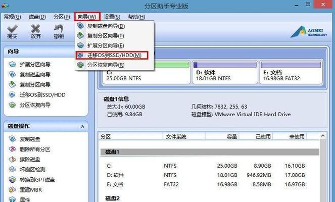The width and height of the screenshot is (335, 202).
Task: Select the E: 文档 16.98GB FAT32 block
Action: 291,72
